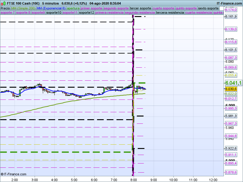Click the © IT-Finance.com copyright text
Image resolution: width=243 pixels, height=182 pixels.
pos(13,174)
